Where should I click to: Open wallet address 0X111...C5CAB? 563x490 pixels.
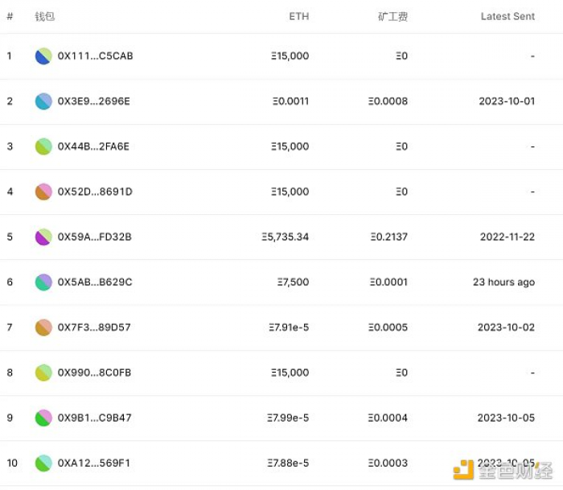pos(95,56)
